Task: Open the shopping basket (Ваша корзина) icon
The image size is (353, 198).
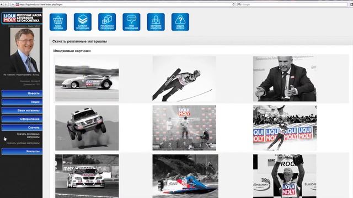Action: (58, 22)
